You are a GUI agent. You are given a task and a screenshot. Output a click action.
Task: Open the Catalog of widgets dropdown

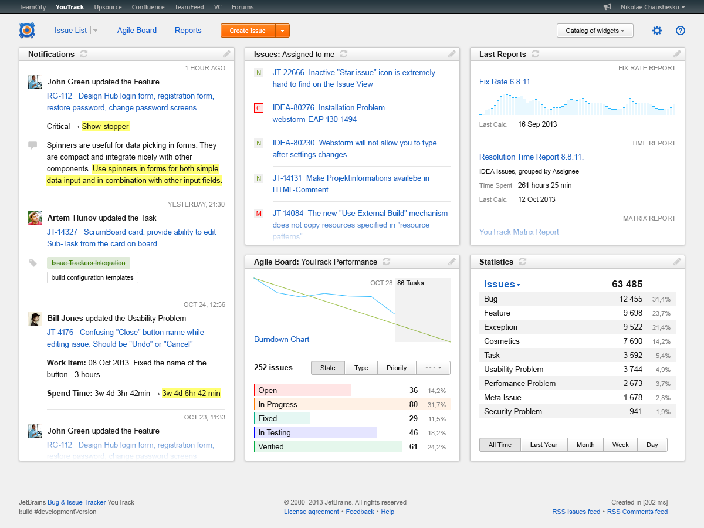(595, 31)
